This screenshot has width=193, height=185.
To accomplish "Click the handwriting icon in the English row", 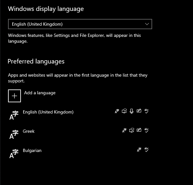I will (x=139, y=112).
